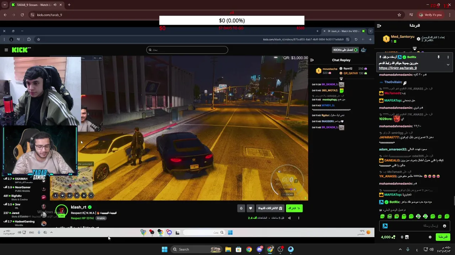Open the pinned message three-dot menu
This screenshot has height=255, width=455.
coord(448,57)
